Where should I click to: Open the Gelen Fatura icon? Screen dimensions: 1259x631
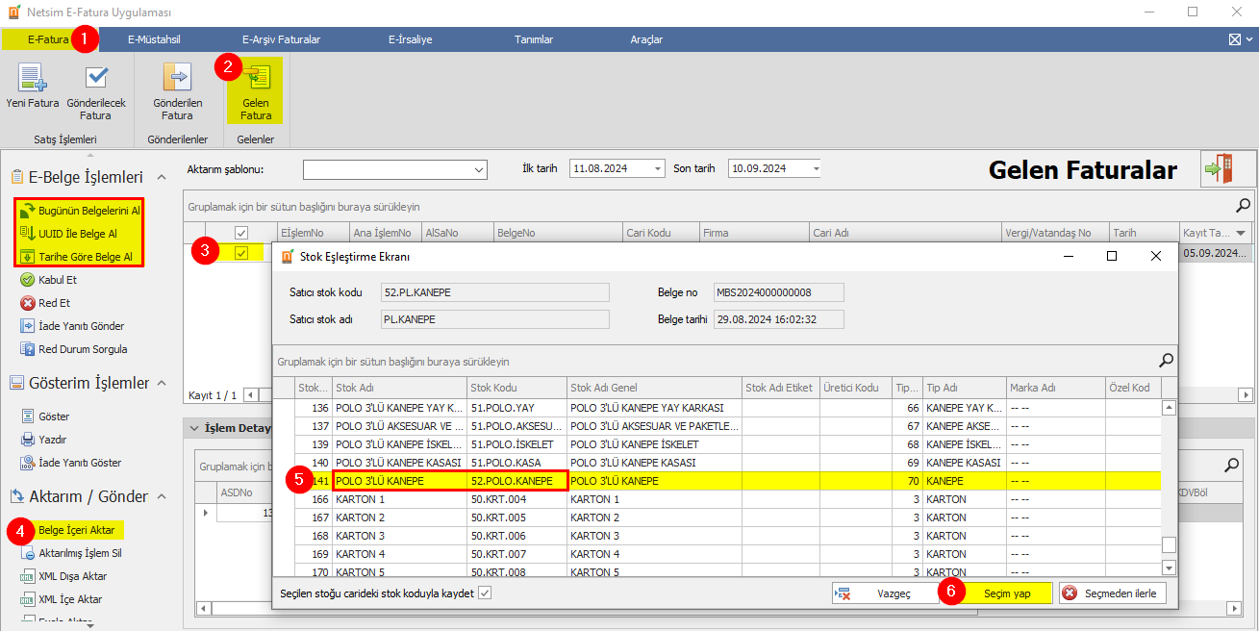256,78
